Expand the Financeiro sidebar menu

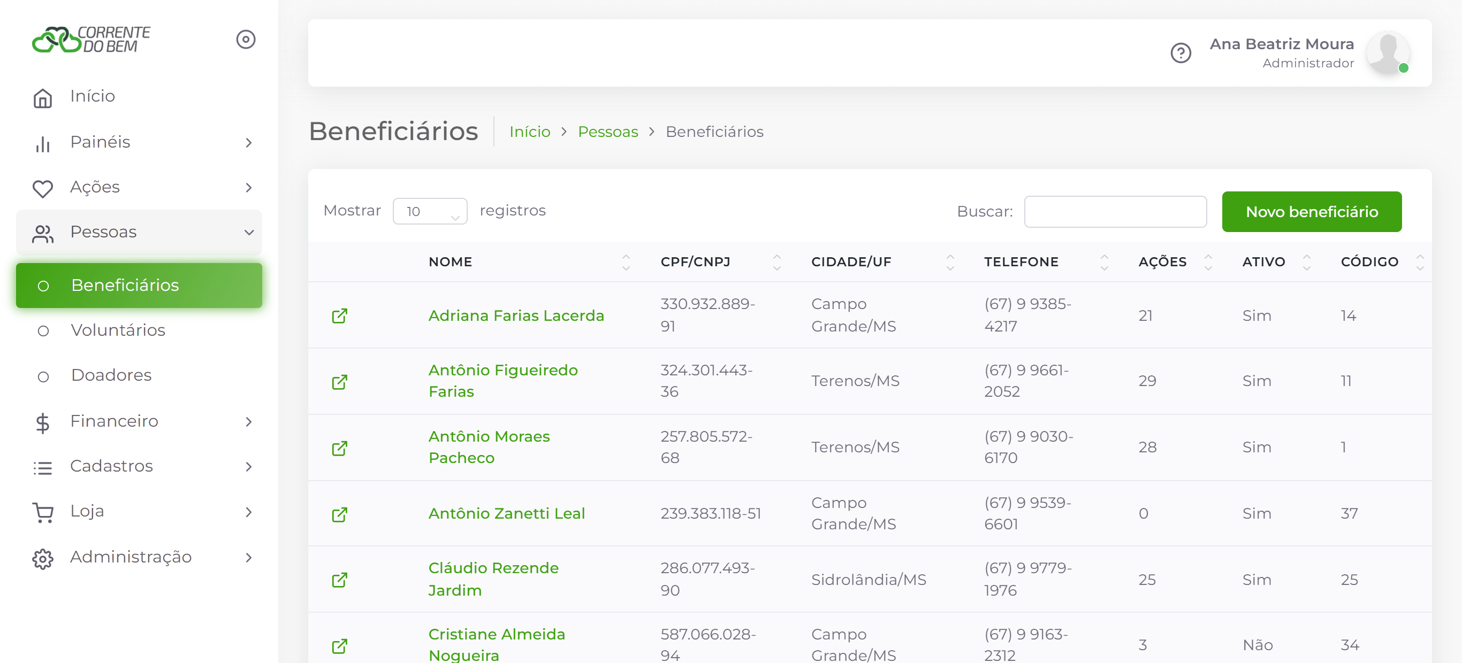(x=139, y=421)
